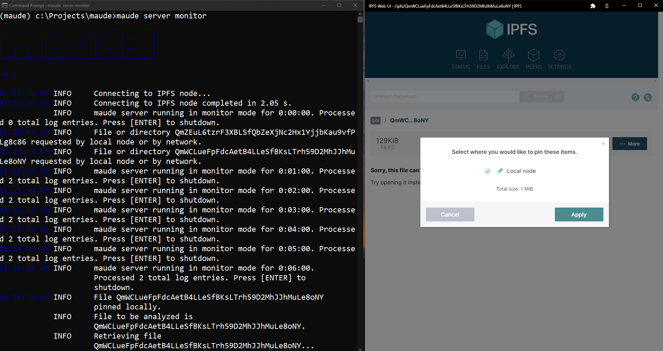Click 'Sorry, this file can' message text
This screenshot has width=663, height=351.
pos(395,170)
